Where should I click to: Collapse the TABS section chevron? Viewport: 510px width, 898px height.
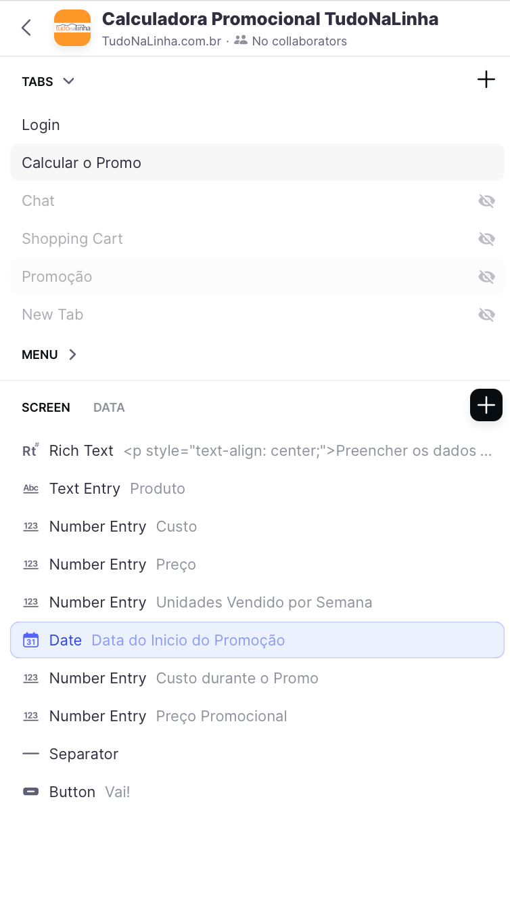click(x=68, y=81)
